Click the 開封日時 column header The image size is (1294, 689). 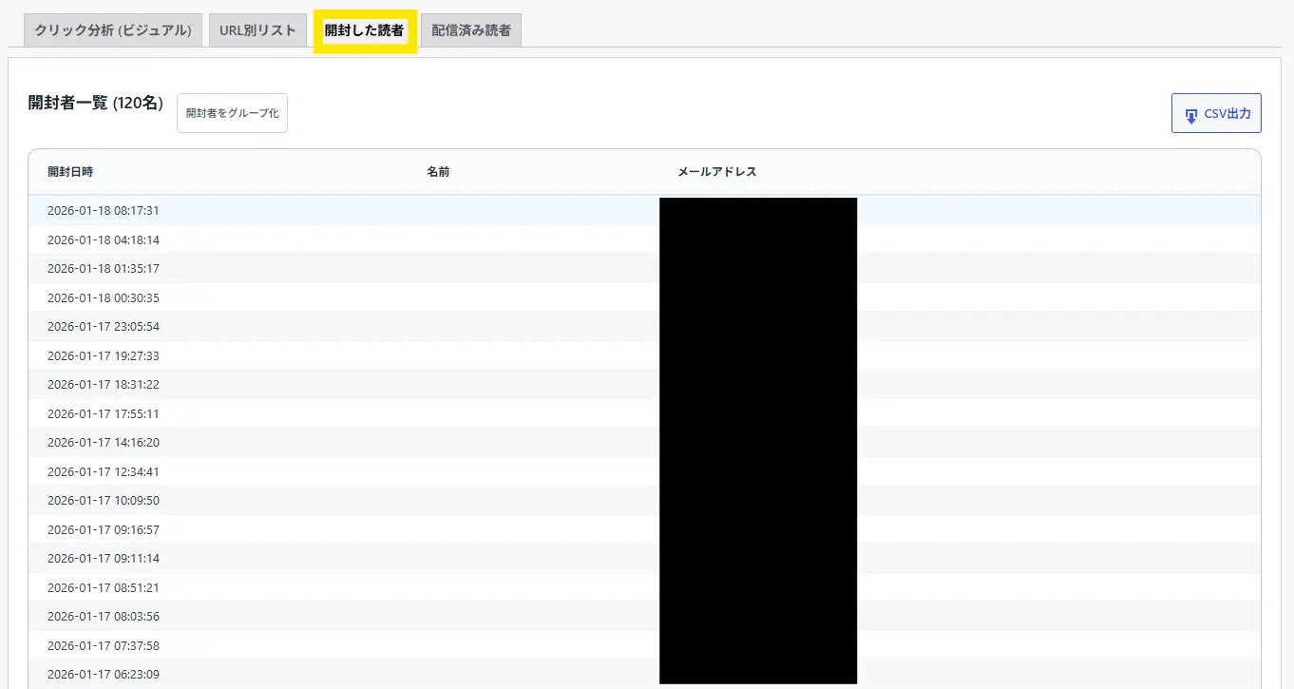[70, 172]
